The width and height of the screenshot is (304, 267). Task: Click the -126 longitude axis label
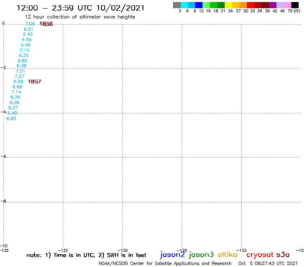coord(182,250)
